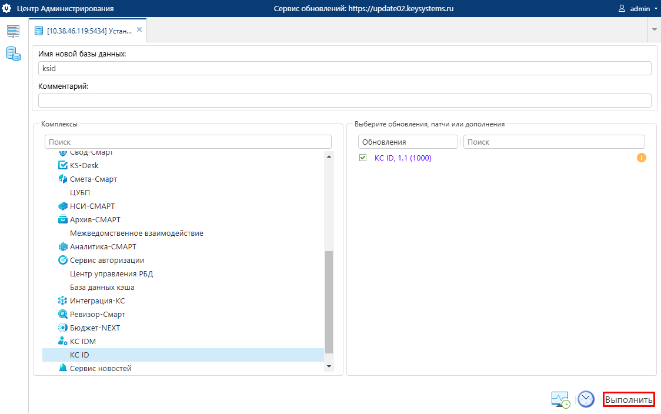
Task: Open the tab list dropdown arrow
Action: (x=655, y=29)
